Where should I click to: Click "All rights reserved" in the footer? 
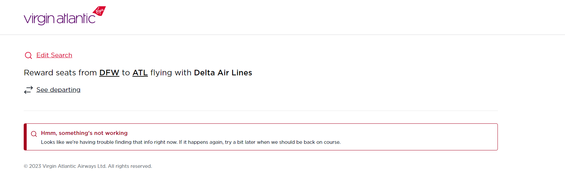[x=130, y=166]
